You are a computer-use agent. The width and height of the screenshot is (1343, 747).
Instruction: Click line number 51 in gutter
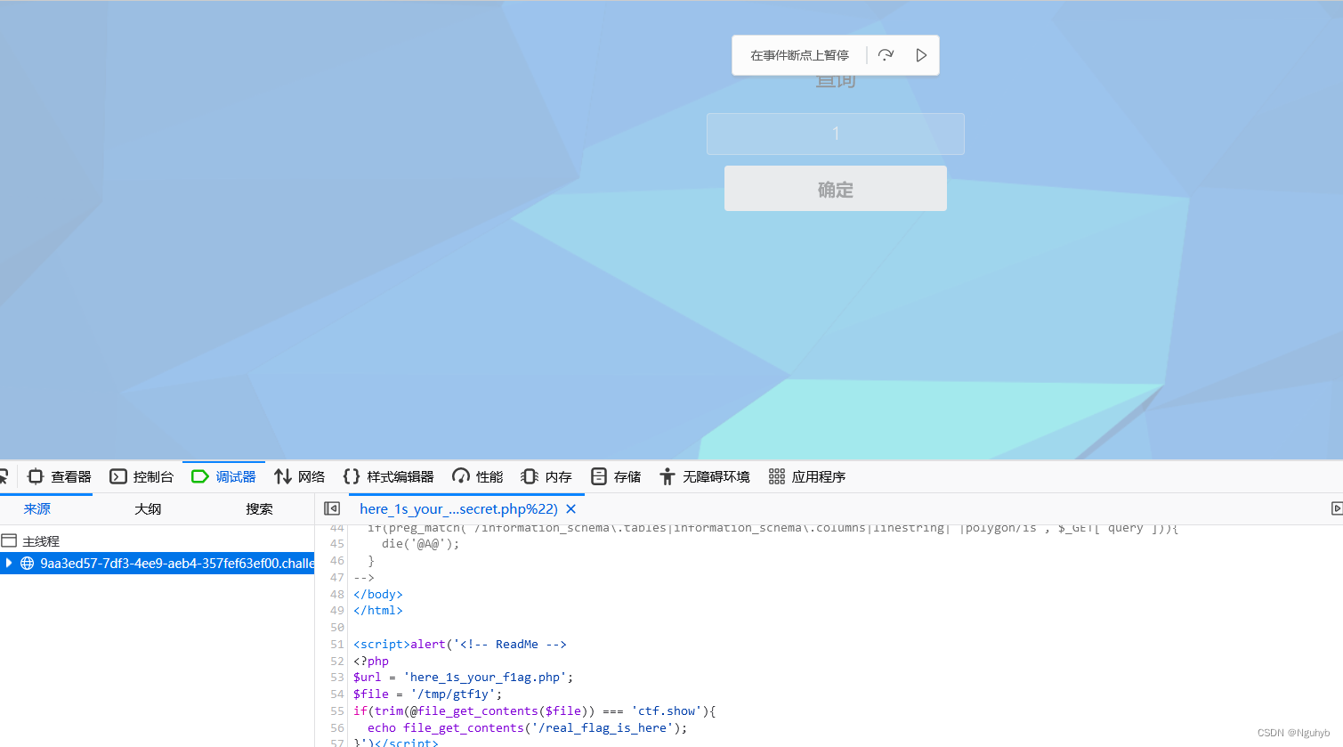(336, 645)
